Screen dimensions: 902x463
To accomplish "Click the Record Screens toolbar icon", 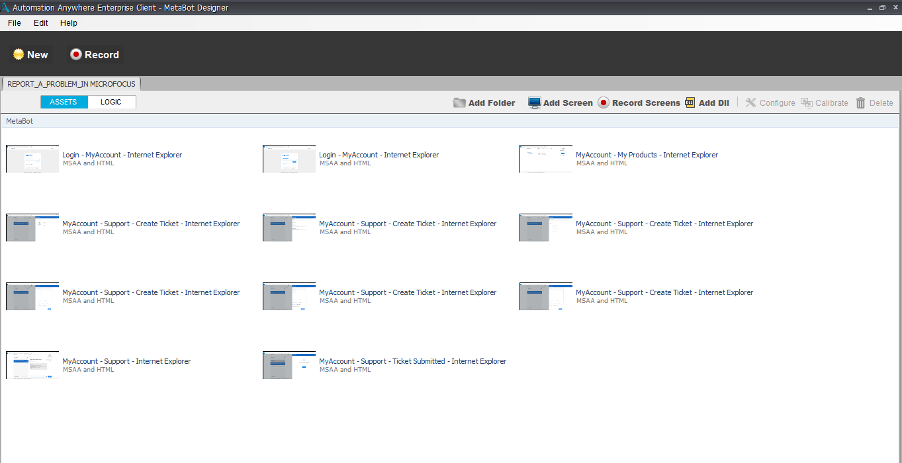I will click(x=604, y=103).
